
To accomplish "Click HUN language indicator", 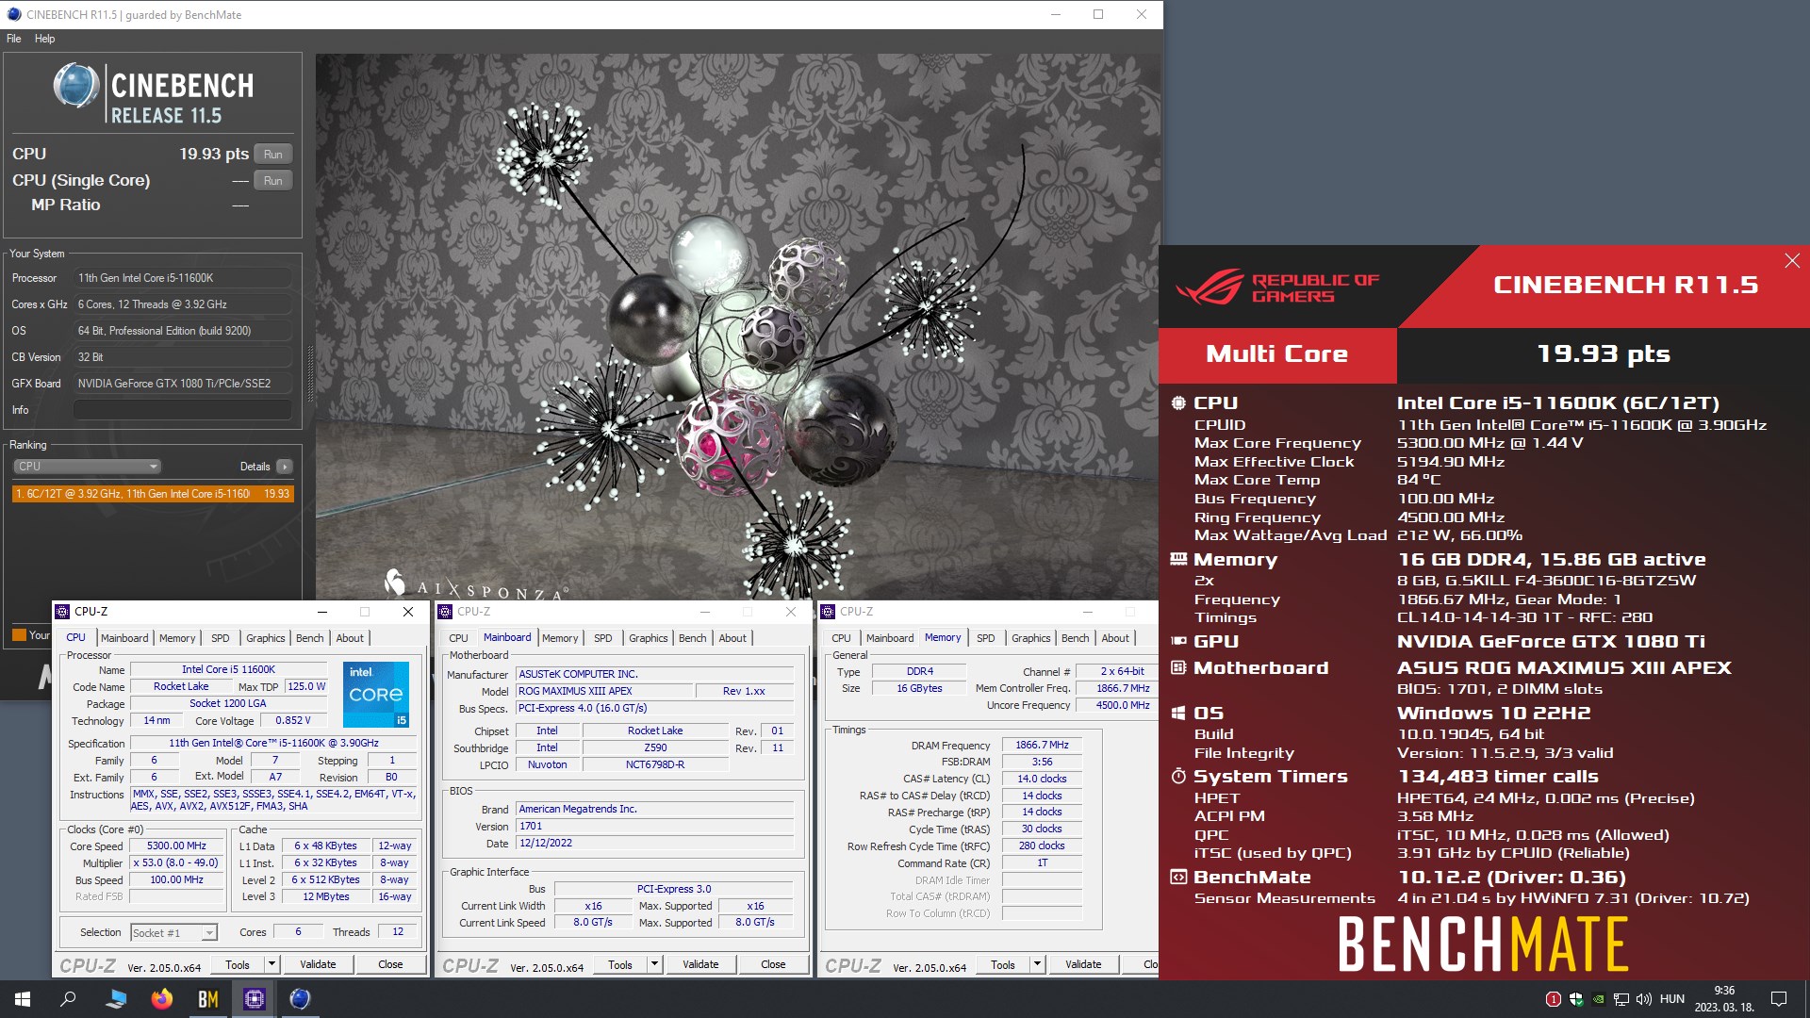I will 1672,999.
